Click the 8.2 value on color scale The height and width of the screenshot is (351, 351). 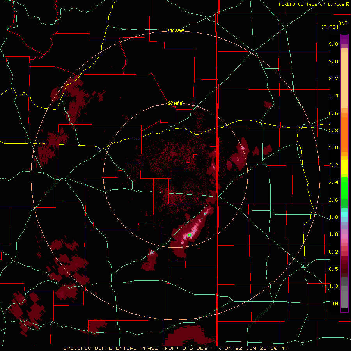point(333,78)
